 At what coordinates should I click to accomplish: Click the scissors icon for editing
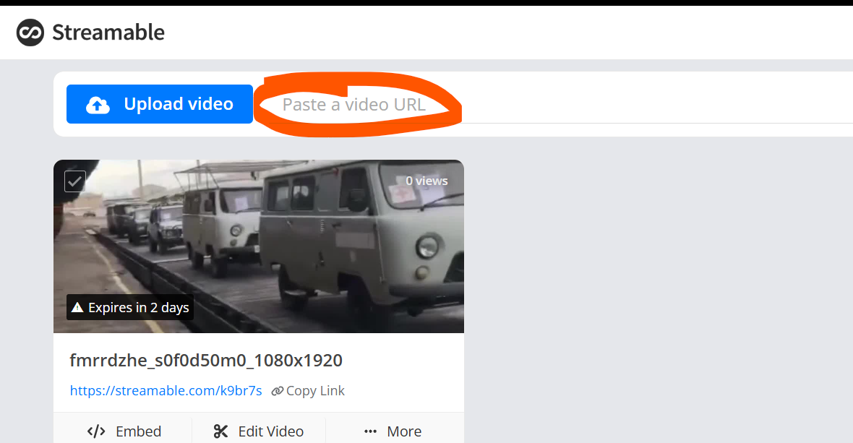(220, 431)
